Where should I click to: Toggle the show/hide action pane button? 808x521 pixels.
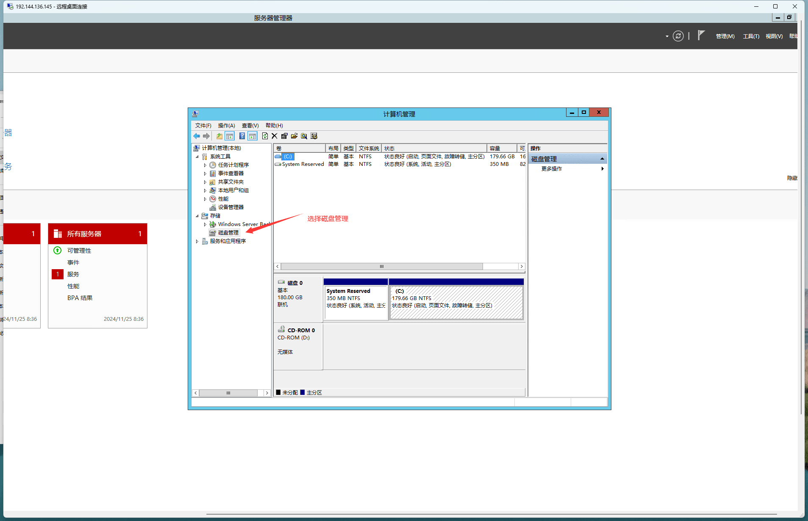click(x=253, y=136)
